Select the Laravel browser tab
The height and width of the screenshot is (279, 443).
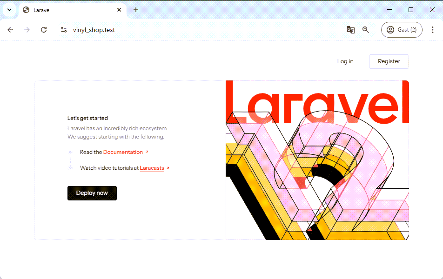pyautogui.click(x=72, y=10)
